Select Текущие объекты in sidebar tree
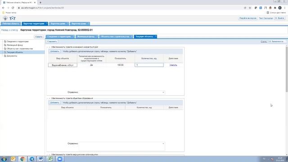The width and height of the screenshot is (288, 162). [15, 52]
